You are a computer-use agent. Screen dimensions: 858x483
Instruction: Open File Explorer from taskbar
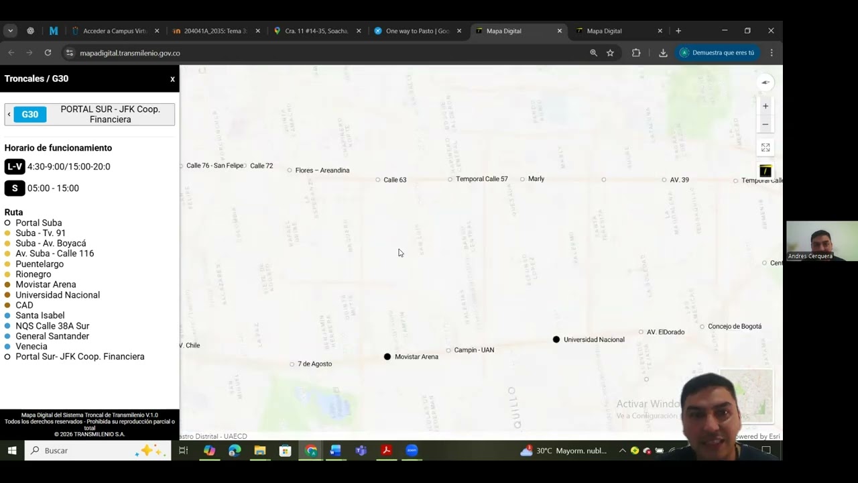[x=260, y=450]
